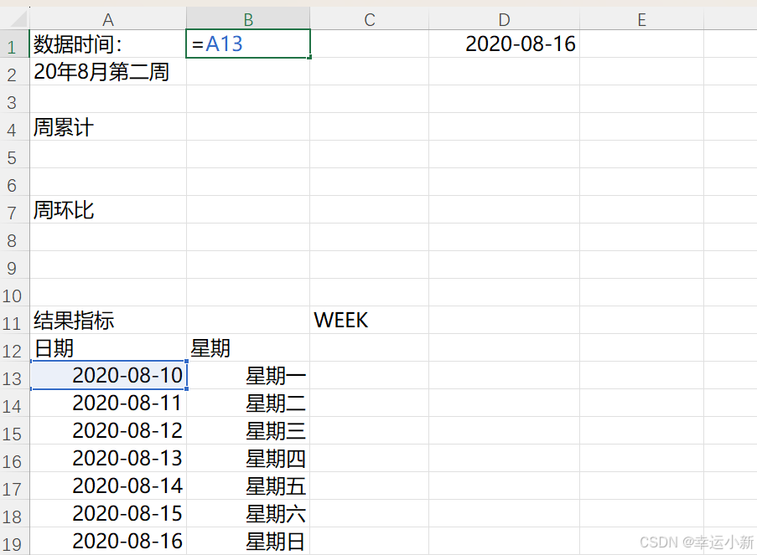Click cell with 数据时间: label
Viewport: 757px width, 555px height.
107,44
